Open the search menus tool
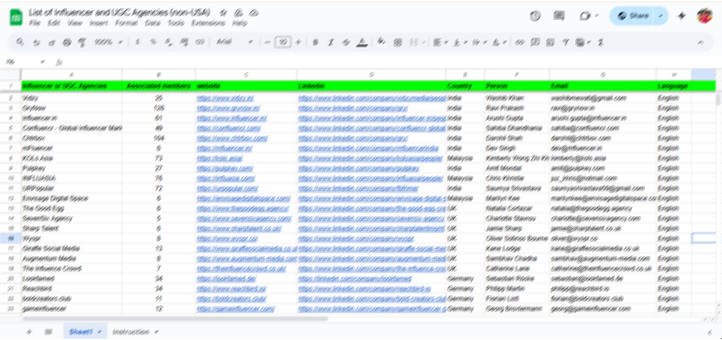Image resolution: width=722 pixels, height=340 pixels. (20, 42)
